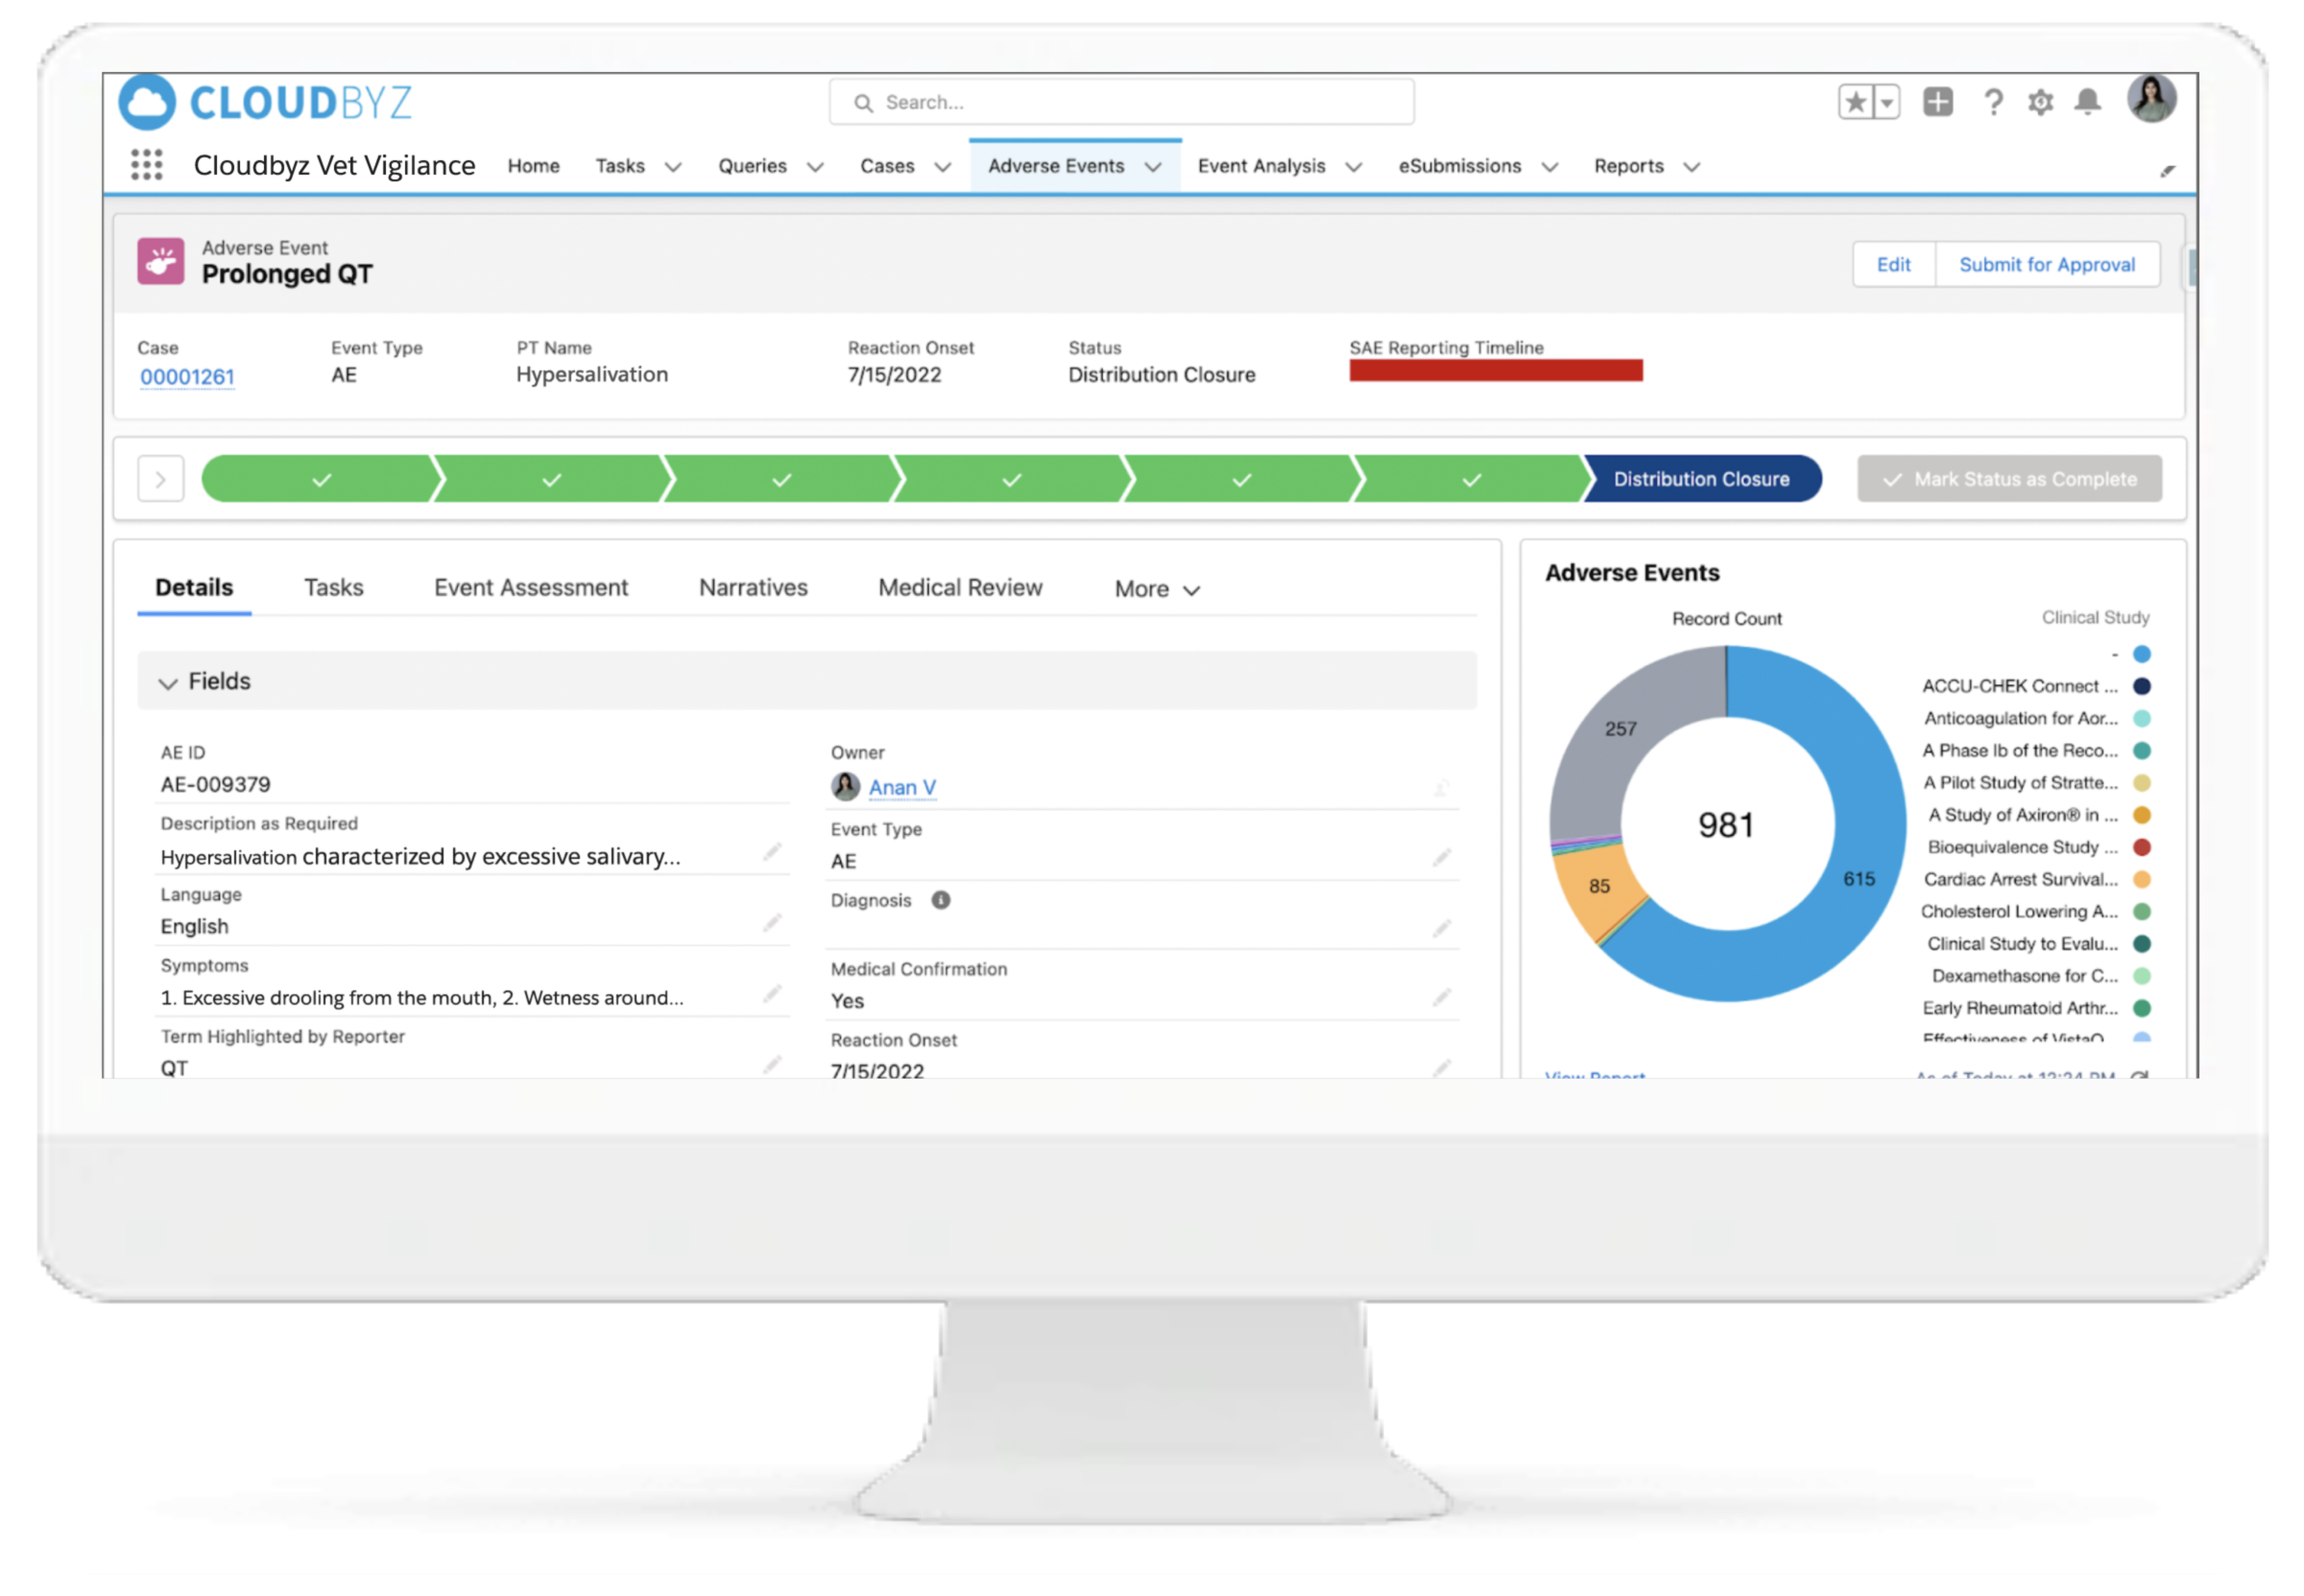Select the Distribution Closure path stage
2304x1596 pixels.
1702,479
